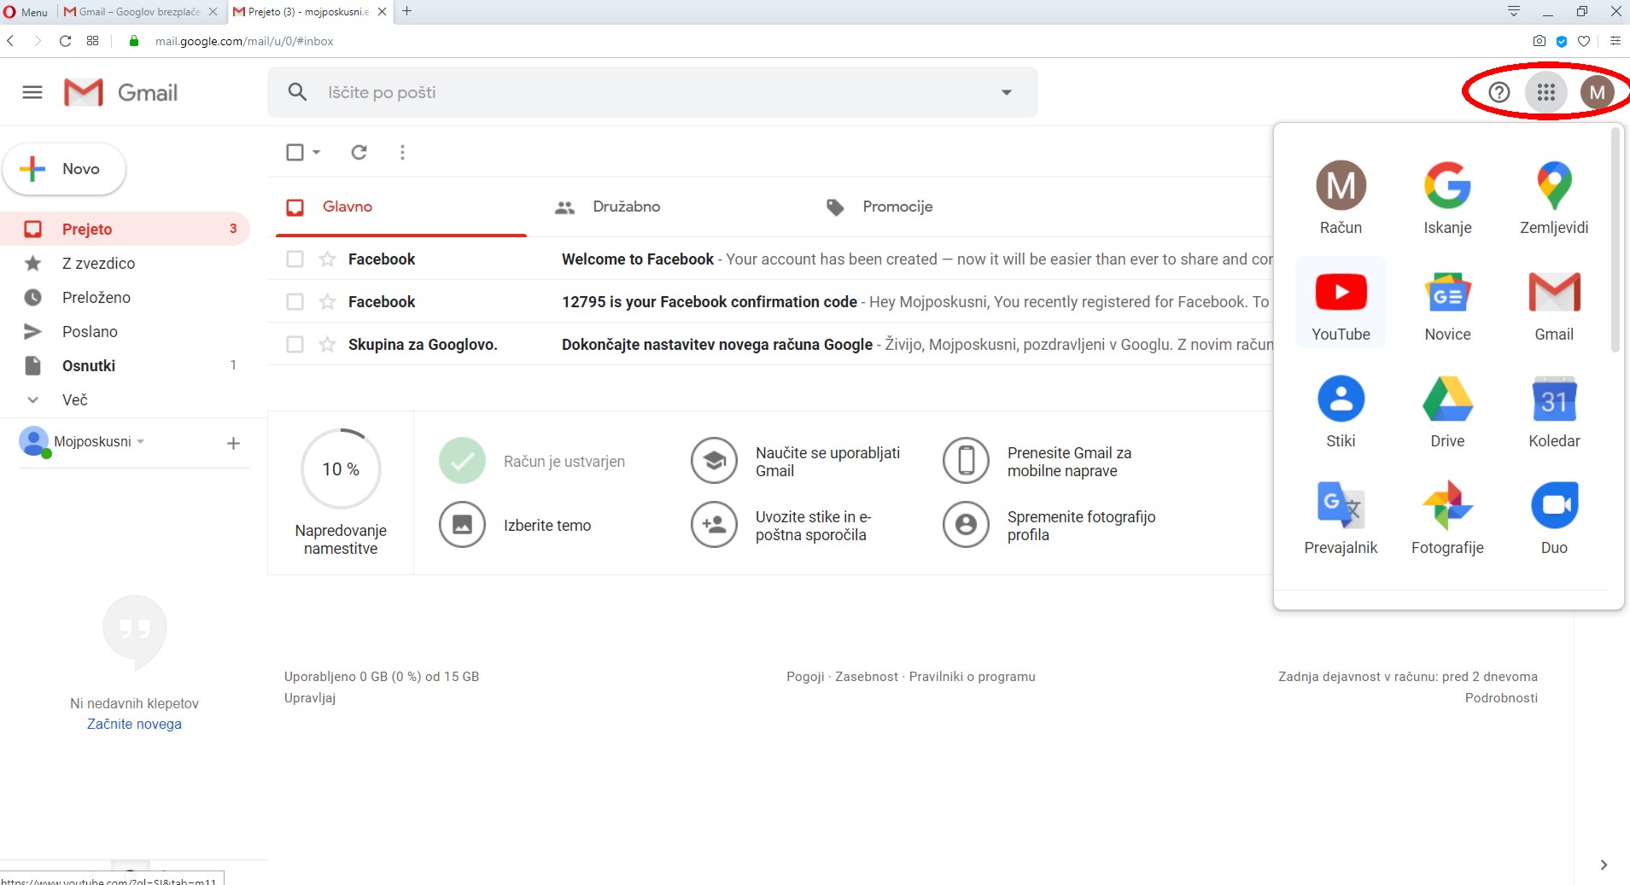The height and width of the screenshot is (885, 1630).
Task: Open search options dropdown arrow
Action: tap(1007, 92)
